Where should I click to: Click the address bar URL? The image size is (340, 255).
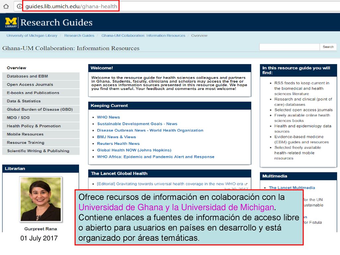(71, 6)
